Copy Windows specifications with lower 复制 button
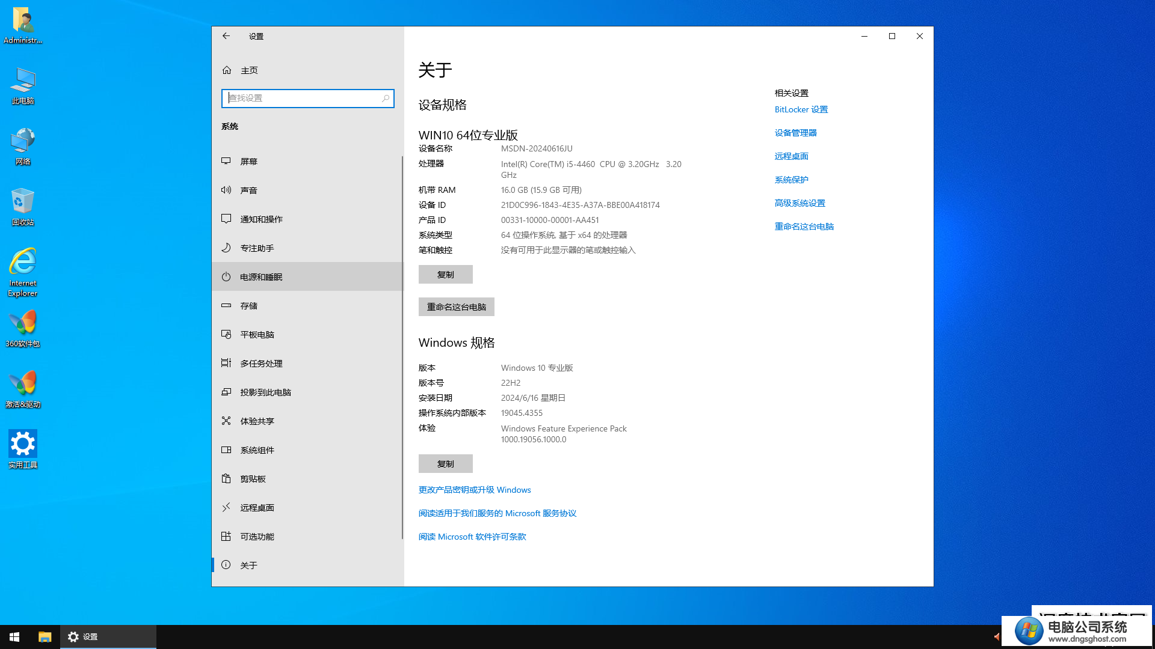The width and height of the screenshot is (1155, 649). tap(445, 463)
